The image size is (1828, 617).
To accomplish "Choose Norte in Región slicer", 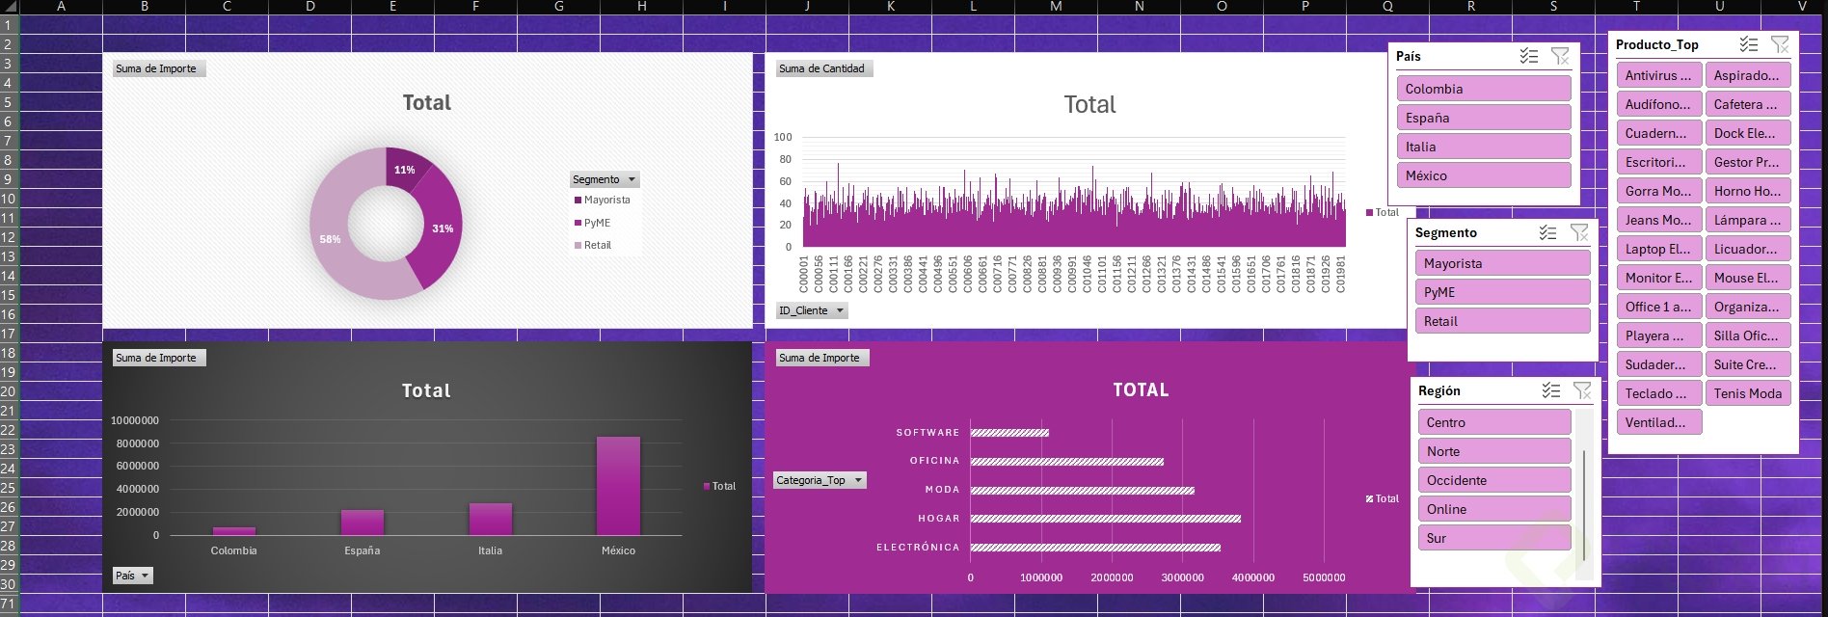I will [x=1494, y=451].
